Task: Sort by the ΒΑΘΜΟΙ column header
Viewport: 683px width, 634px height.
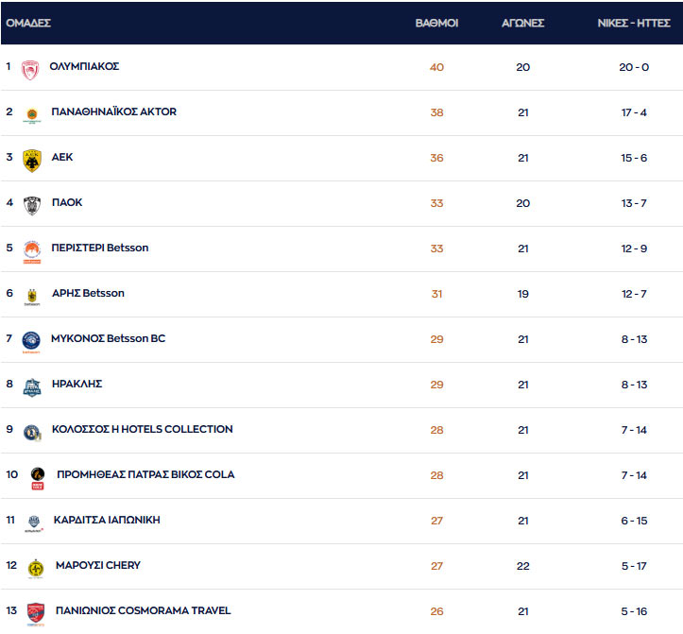Action: [x=436, y=23]
